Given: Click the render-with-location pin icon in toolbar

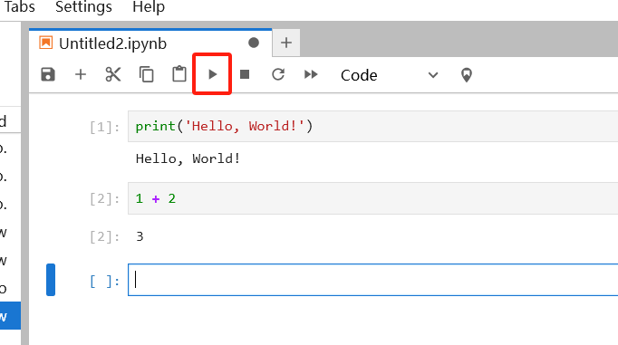Looking at the screenshot, I should pos(467,75).
